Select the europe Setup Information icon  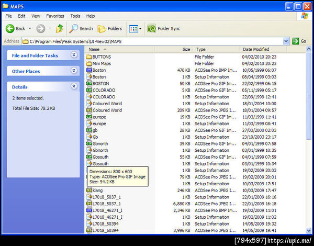[x=89, y=124]
